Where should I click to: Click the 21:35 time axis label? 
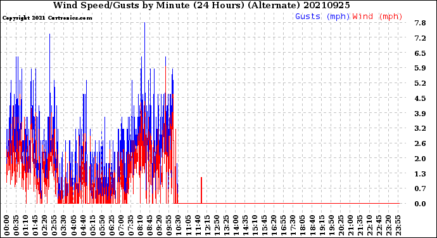point(360,225)
